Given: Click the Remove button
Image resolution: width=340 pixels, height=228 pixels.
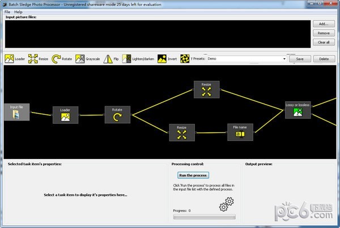Looking at the screenshot, I should click(324, 33).
